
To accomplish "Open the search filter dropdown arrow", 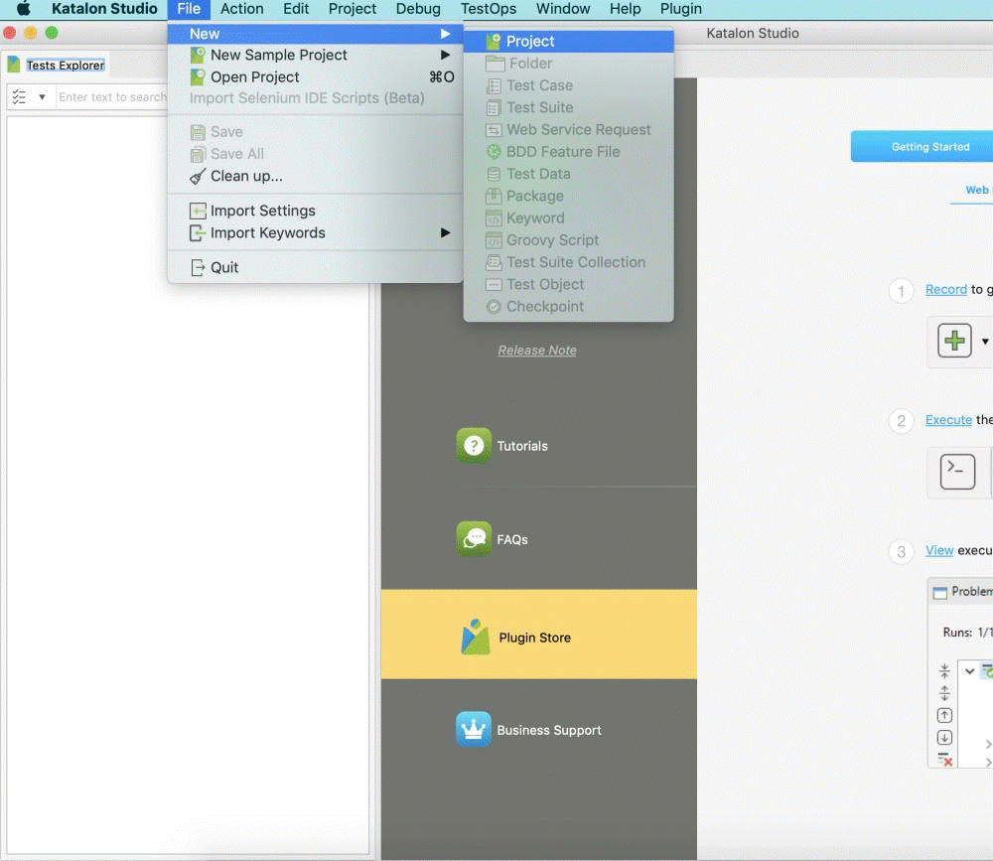I will pyautogui.click(x=42, y=97).
